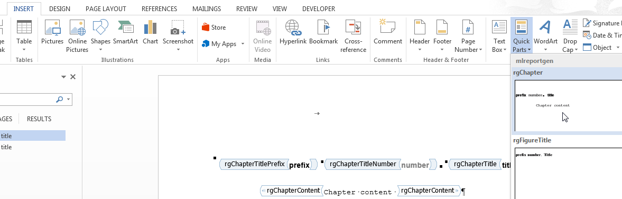Open the MAILINGS tab
Viewport: 622px width, 199px height.
pos(206,9)
